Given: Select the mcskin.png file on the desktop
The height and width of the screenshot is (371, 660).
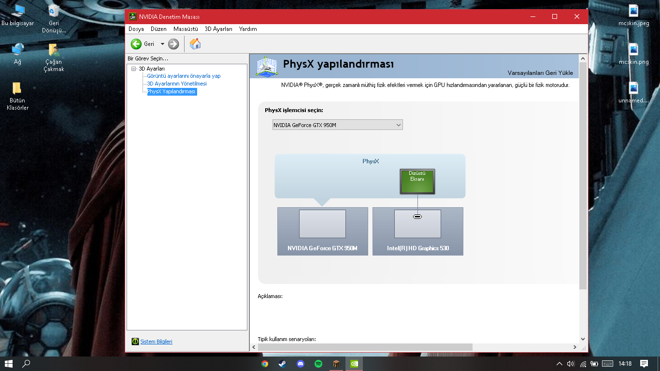Looking at the screenshot, I should 633,54.
